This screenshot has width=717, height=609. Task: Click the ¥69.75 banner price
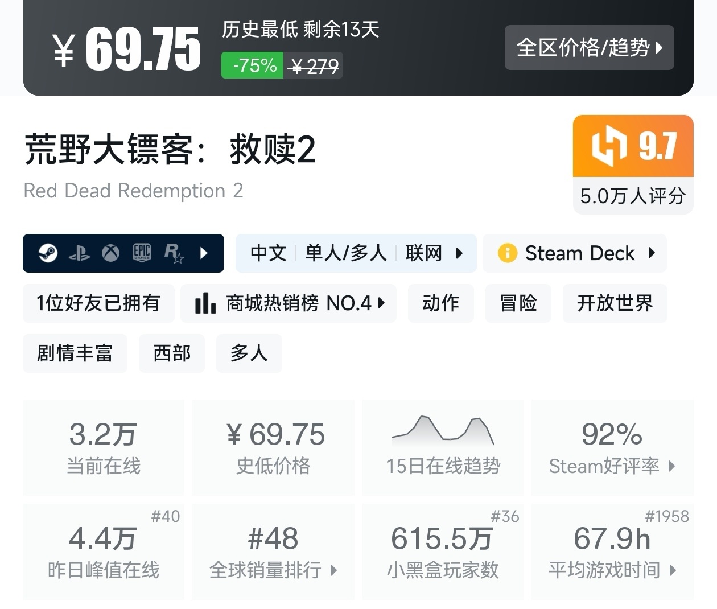pyautogui.click(x=127, y=50)
